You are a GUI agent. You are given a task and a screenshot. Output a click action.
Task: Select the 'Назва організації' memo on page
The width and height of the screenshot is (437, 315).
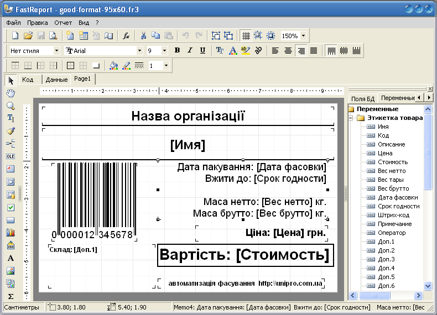pyautogui.click(x=188, y=116)
